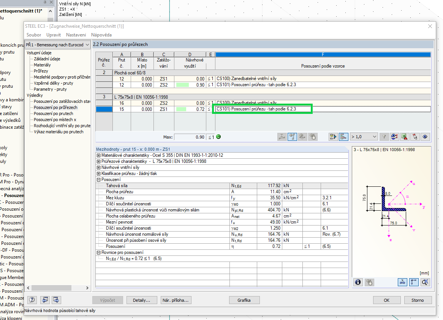Viewport: 443px width, 320px height.
Task: Open the Soubor menu
Action: pyautogui.click(x=34, y=35)
